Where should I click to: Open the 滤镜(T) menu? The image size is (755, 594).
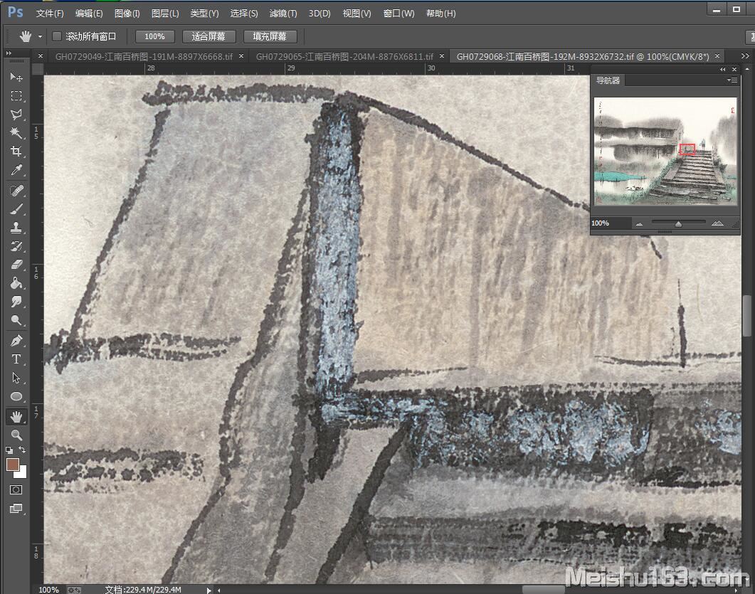[x=283, y=14]
